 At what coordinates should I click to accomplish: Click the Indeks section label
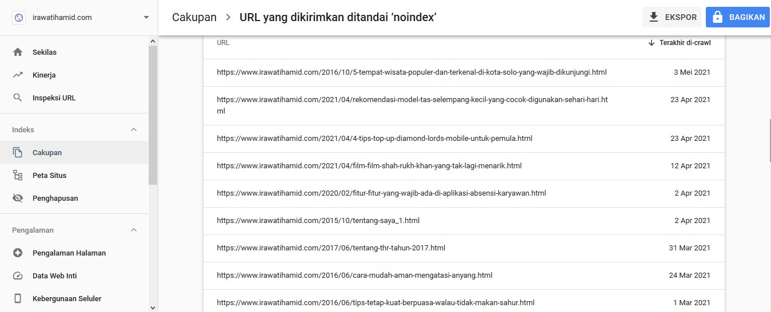(x=23, y=129)
